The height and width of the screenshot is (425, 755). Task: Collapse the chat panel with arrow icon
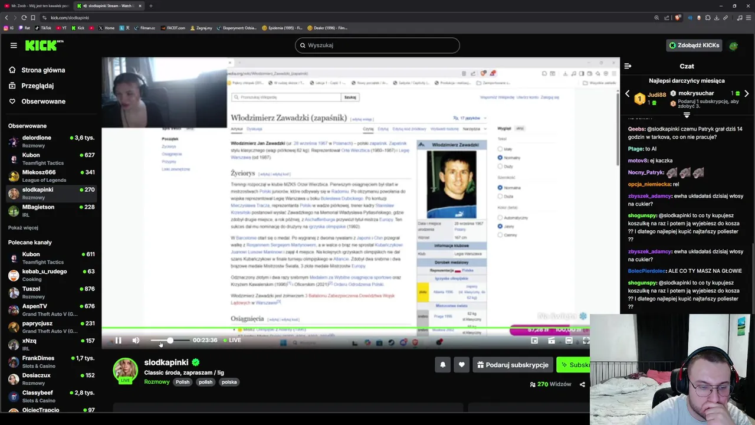coord(628,66)
